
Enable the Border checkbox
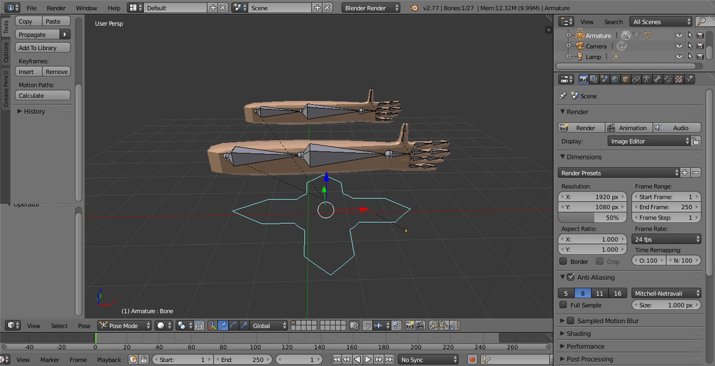point(563,261)
